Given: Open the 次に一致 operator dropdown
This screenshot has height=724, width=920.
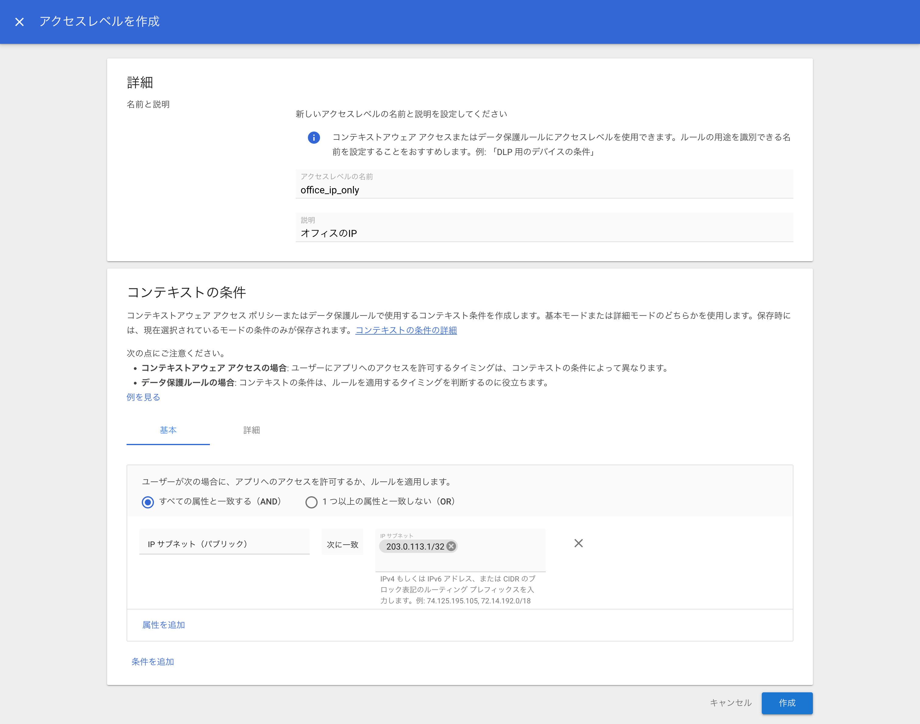Looking at the screenshot, I should point(342,544).
